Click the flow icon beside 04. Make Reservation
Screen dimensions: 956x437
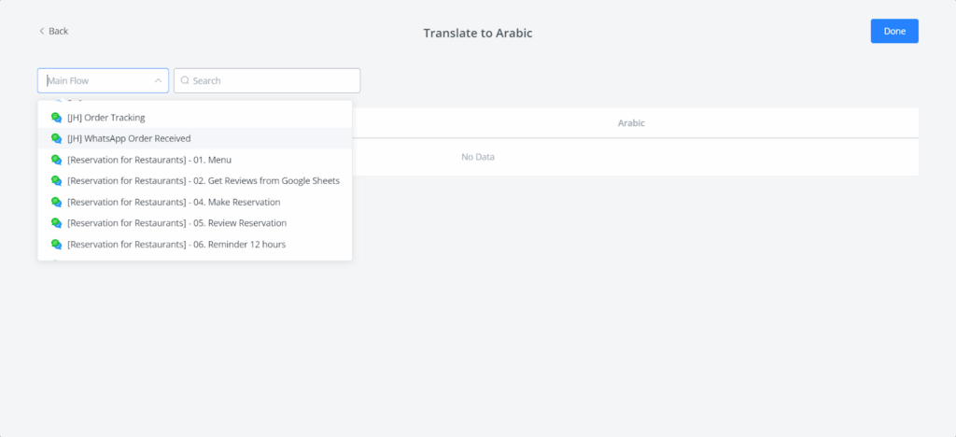pyautogui.click(x=56, y=202)
